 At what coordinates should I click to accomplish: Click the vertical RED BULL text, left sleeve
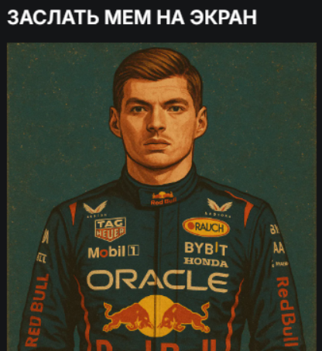[37, 311]
